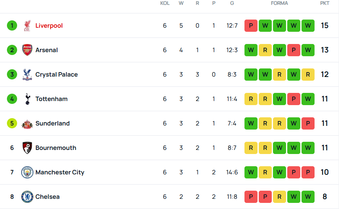Click the Arsenal club crest icon
This screenshot has width=339, height=209.
27,50
